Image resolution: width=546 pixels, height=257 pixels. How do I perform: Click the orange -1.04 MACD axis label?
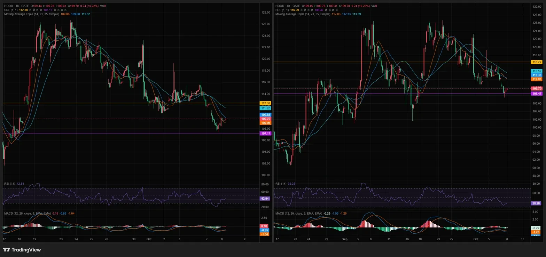click(265, 234)
